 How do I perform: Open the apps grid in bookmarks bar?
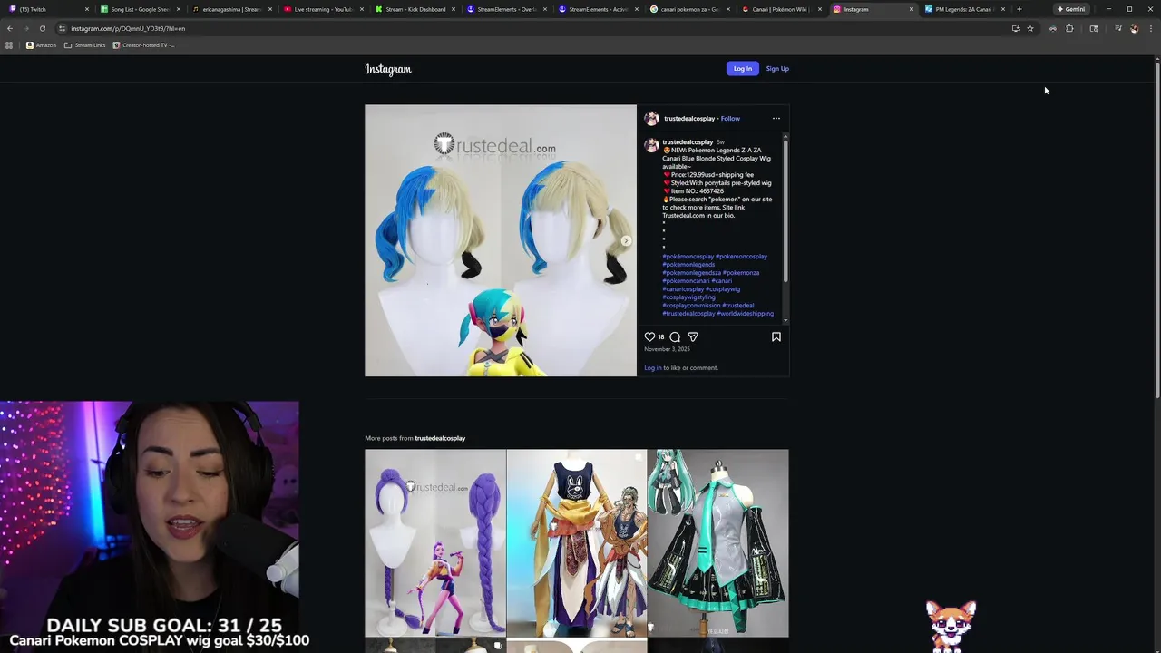pyautogui.click(x=9, y=45)
